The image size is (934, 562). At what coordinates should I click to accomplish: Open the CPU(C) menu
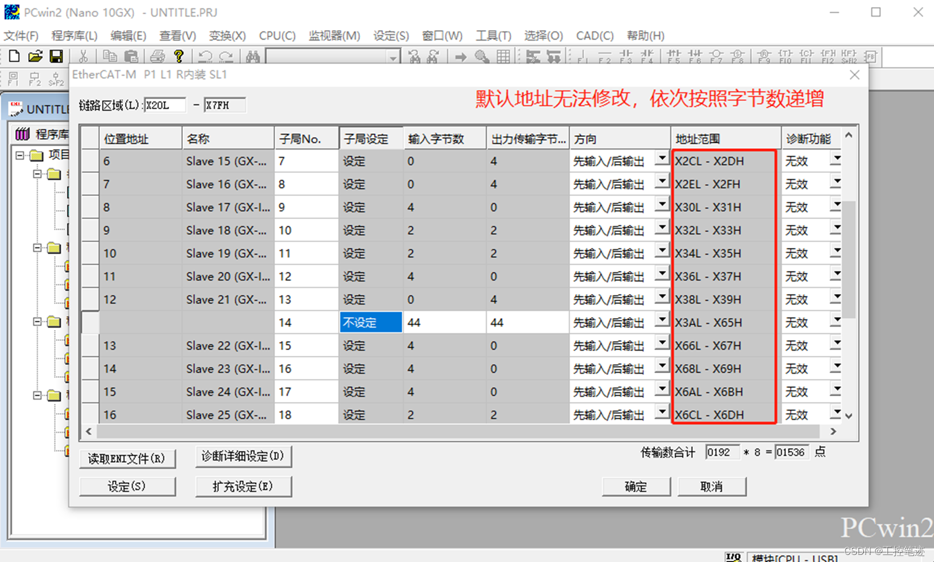tap(277, 36)
